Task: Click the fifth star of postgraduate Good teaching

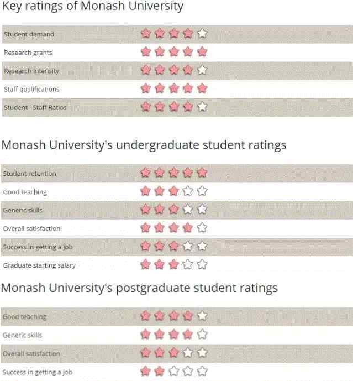Action: (202, 316)
